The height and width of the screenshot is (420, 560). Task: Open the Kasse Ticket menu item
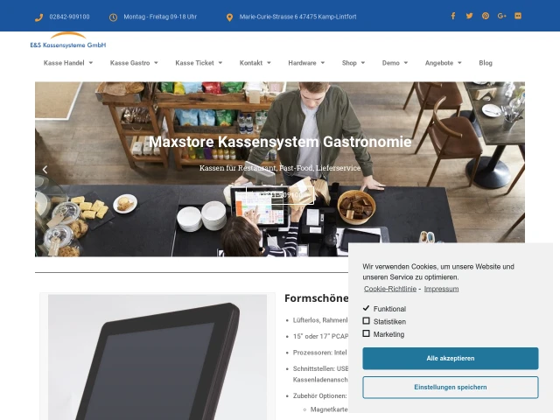point(194,63)
